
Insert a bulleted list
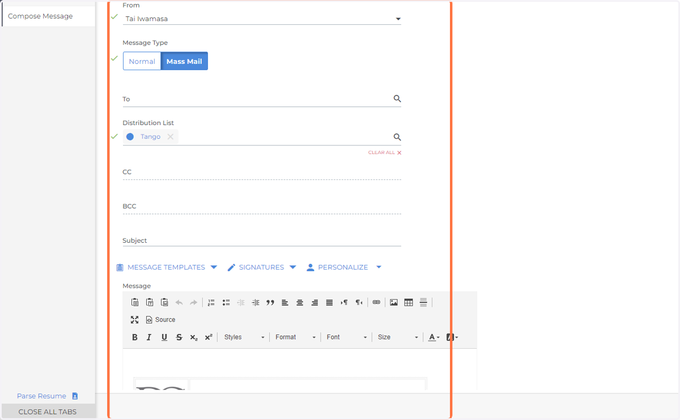point(226,302)
